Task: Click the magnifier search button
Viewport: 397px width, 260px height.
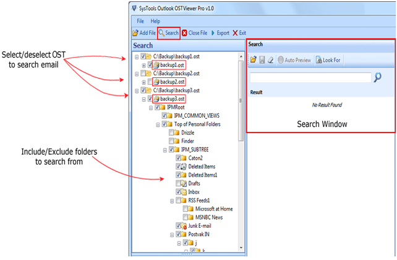Action: (x=378, y=77)
